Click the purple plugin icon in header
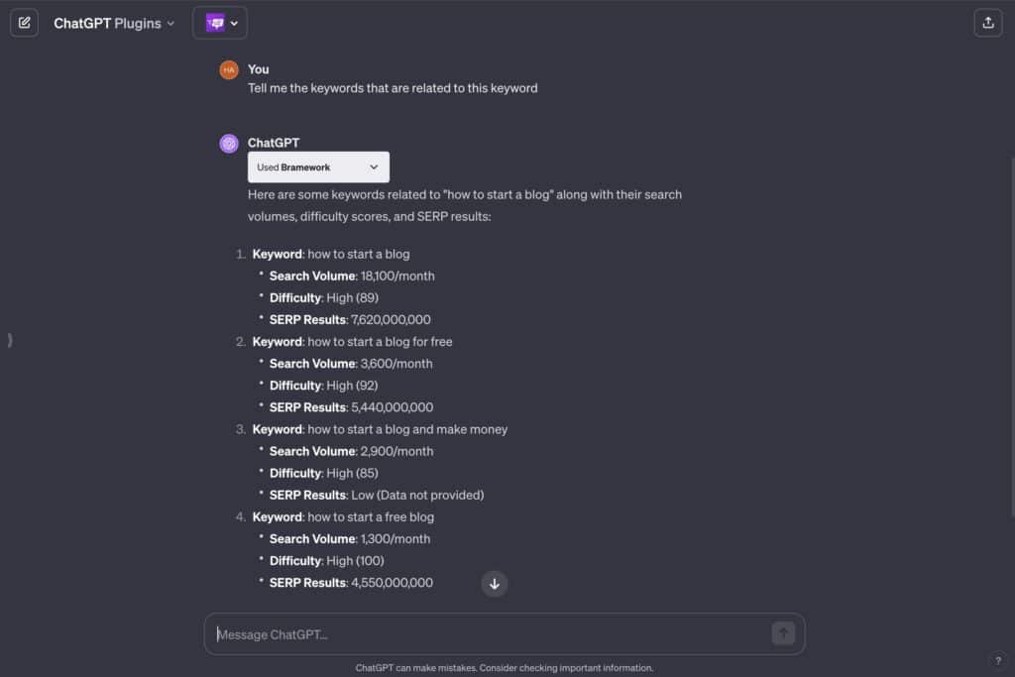This screenshot has width=1015, height=677. 215,24
